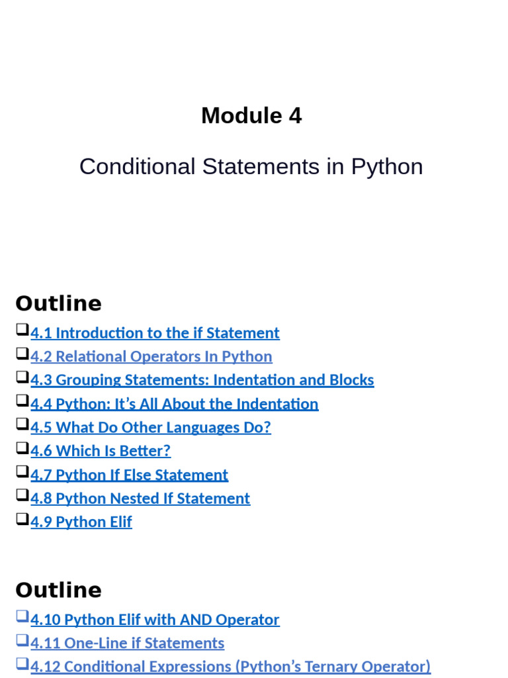Check the box before 4.10 Python Elif with AND
This screenshot has width=508, height=678.
tap(22, 616)
